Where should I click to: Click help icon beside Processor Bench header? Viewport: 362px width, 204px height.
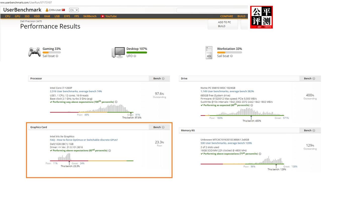(x=163, y=79)
